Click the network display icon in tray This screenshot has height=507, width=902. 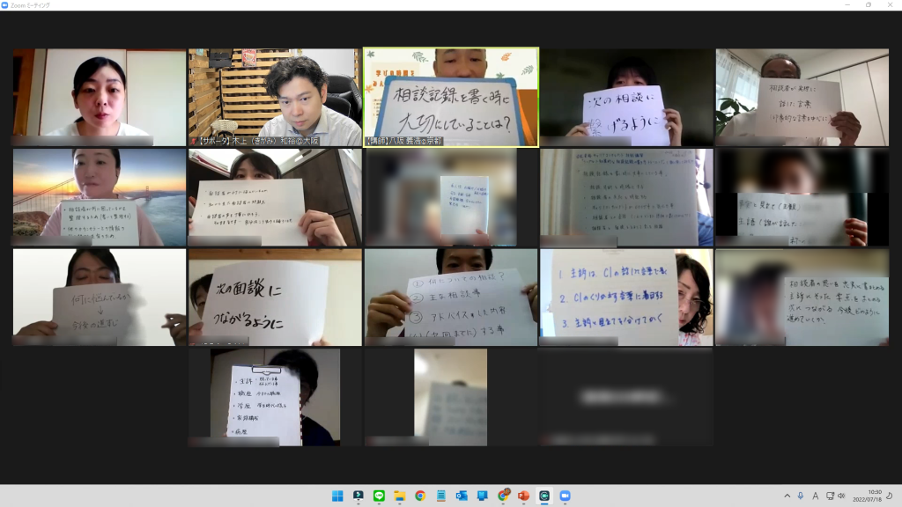829,496
